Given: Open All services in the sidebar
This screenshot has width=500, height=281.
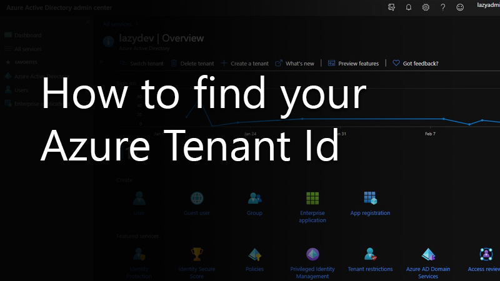Looking at the screenshot, I should (x=23, y=49).
